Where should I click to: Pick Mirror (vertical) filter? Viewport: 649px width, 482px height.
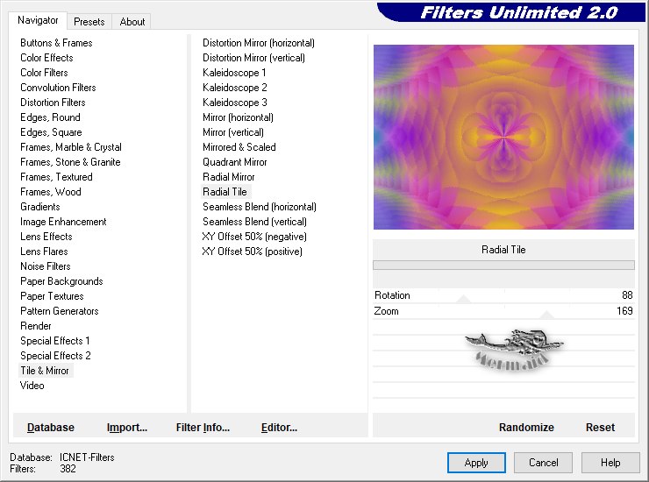233,132
